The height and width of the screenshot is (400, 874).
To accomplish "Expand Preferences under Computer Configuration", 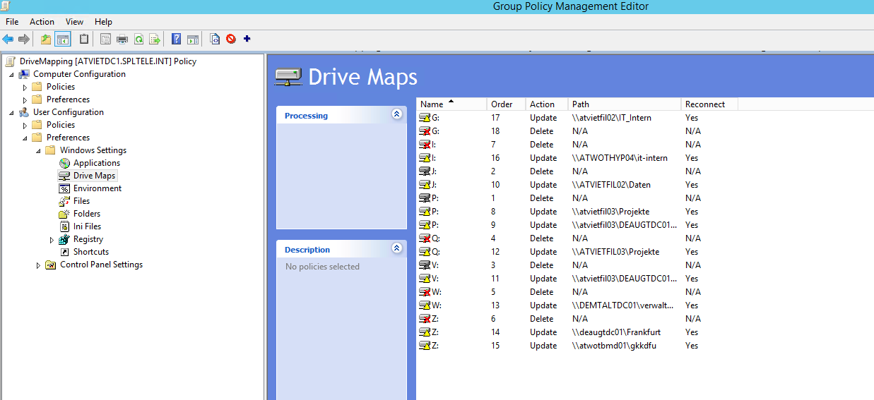I will pos(25,100).
